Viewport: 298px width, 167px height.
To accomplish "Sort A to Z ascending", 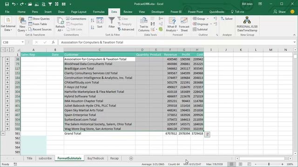I will pyautogui.click(x=93, y=20).
